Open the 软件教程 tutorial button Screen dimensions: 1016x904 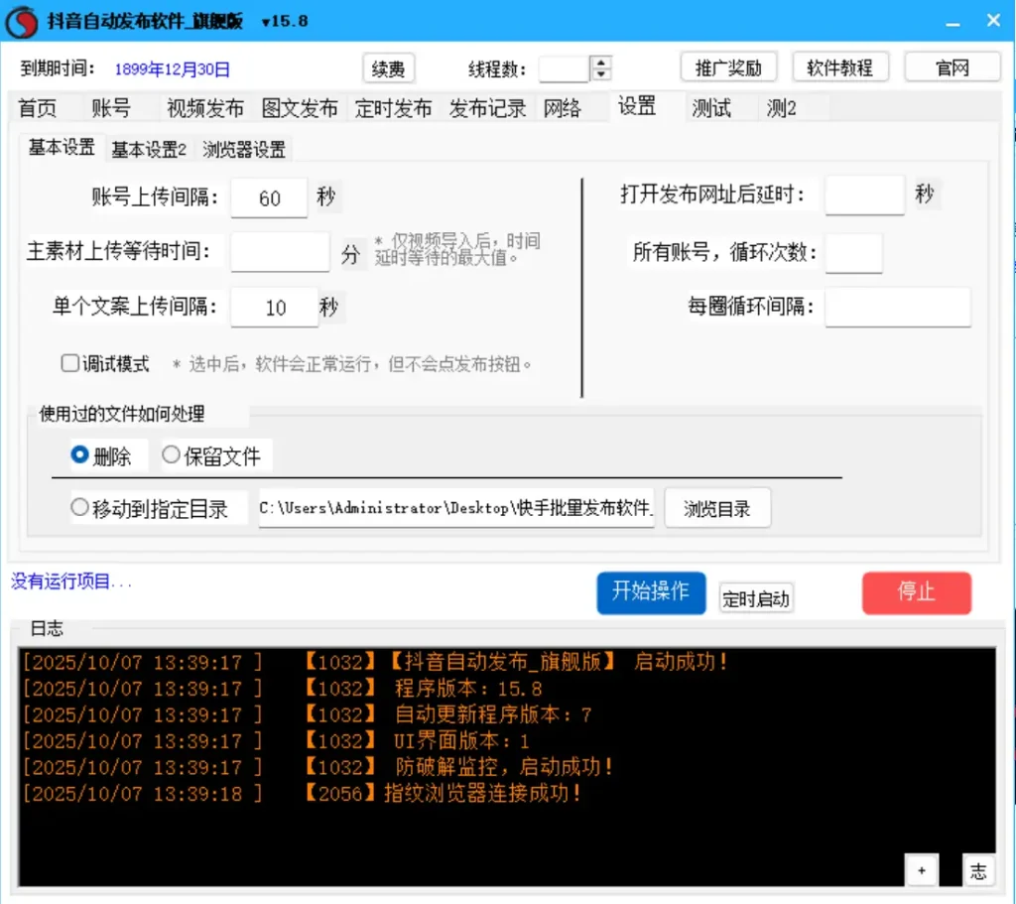(x=839, y=67)
